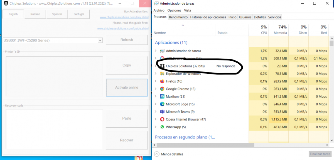Open the Opciones menu

[x=174, y=11]
